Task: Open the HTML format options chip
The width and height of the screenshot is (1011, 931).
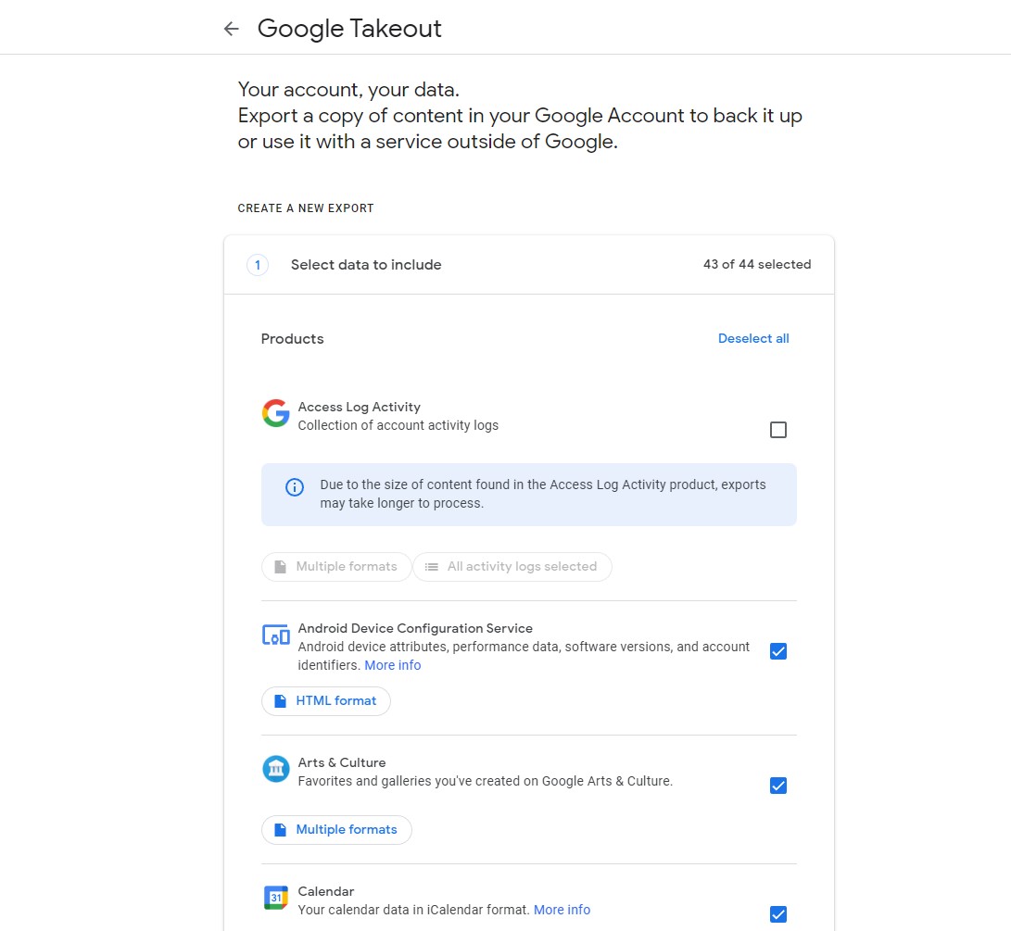Action: pyautogui.click(x=326, y=701)
